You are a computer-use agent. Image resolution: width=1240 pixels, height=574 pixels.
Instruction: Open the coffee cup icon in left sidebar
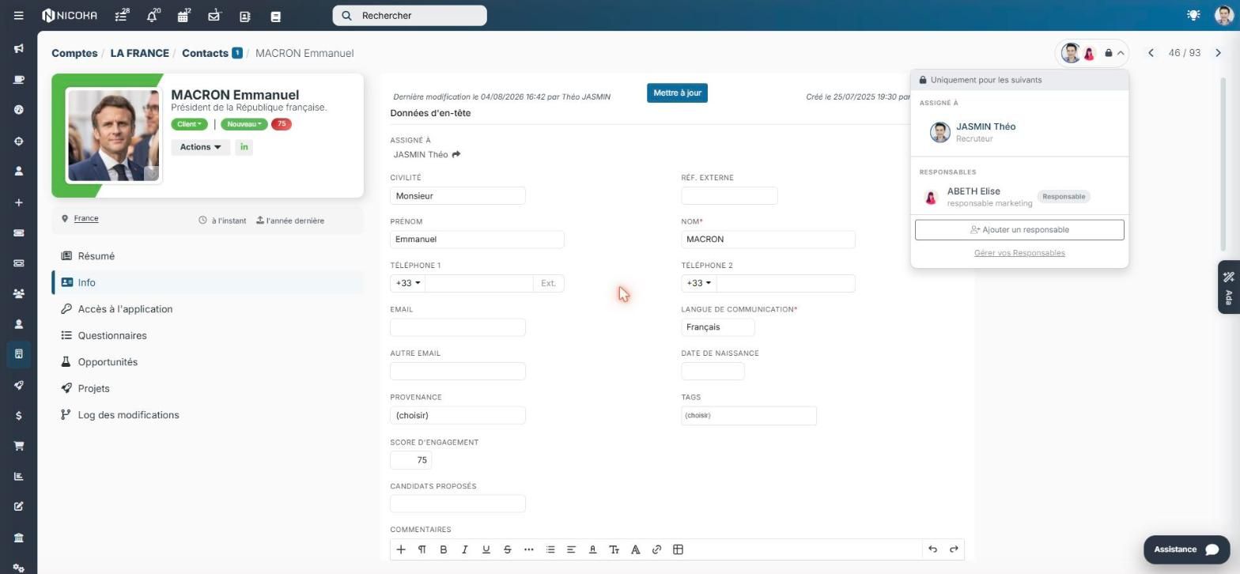click(19, 80)
